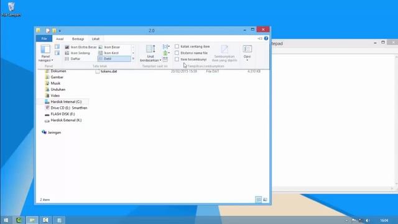Select Ikon Sedang layout
The image size is (398, 224).
(77, 53)
